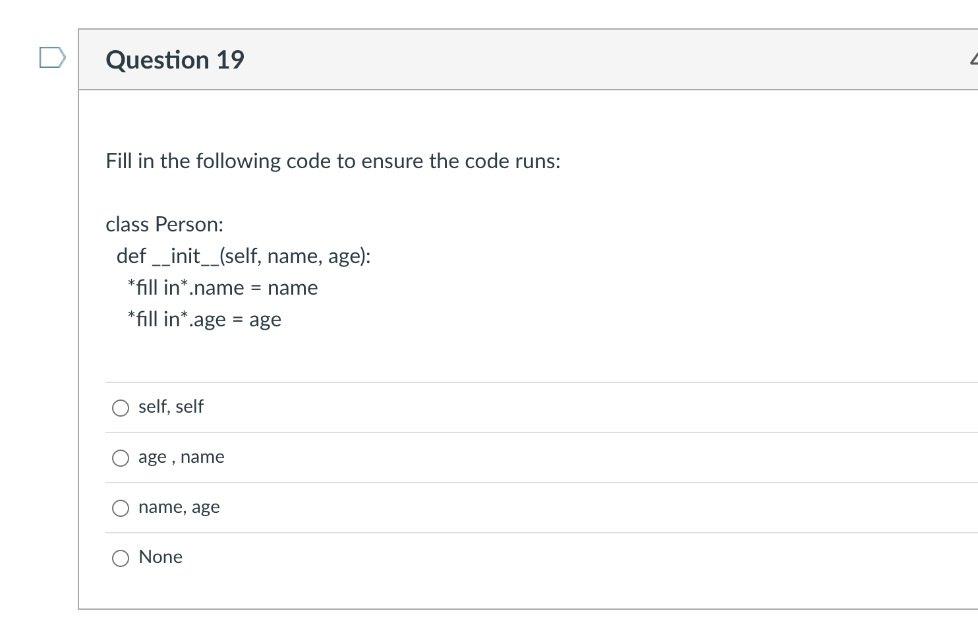Click the code line 'class Person:'
The image size is (978, 621).
164,224
